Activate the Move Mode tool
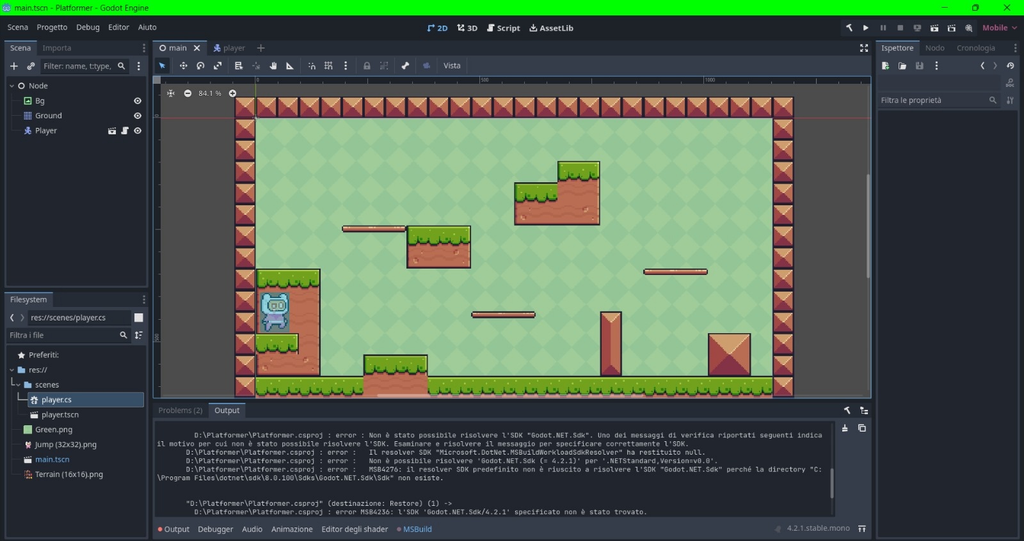This screenshot has width=1024, height=541. 184,66
